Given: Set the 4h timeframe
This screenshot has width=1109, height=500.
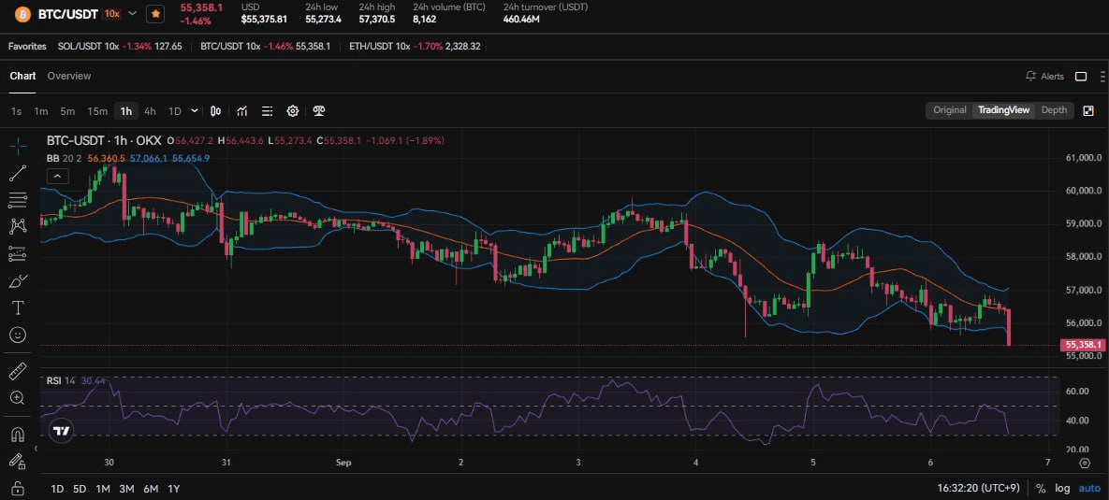Looking at the screenshot, I should [150, 111].
